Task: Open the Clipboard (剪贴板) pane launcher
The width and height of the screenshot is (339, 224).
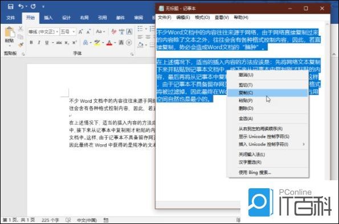Action: pyautogui.click(x=23, y=54)
